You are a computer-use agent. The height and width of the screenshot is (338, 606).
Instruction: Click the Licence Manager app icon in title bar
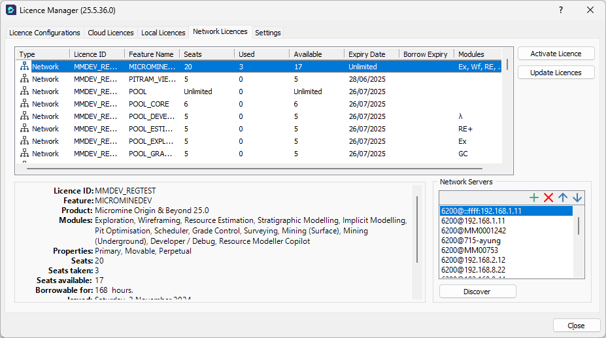click(x=11, y=10)
